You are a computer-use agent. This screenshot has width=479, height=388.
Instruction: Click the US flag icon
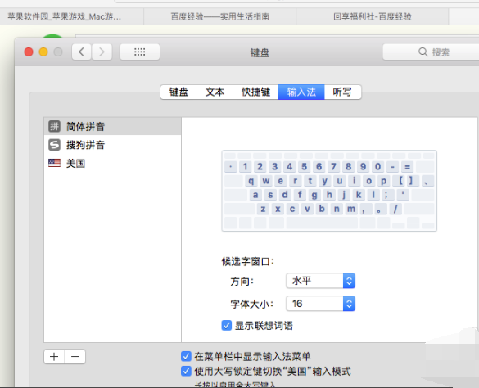point(54,163)
